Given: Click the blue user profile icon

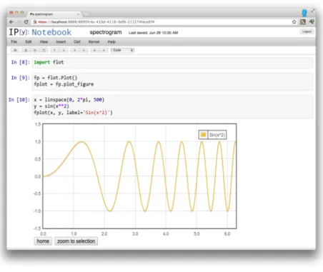Looking at the screenshot, I should click(304, 13).
